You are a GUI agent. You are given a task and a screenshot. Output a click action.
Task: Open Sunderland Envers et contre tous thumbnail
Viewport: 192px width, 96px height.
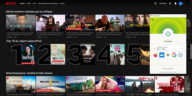169,84
